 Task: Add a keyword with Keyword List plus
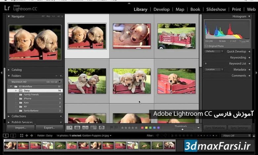[206, 63]
